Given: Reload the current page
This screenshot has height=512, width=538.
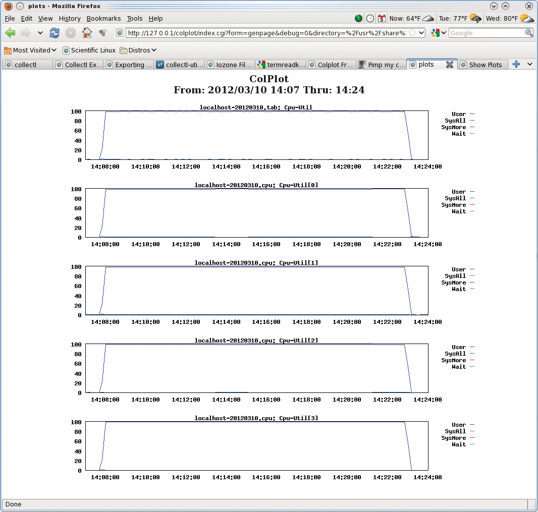Looking at the screenshot, I should tap(55, 32).
